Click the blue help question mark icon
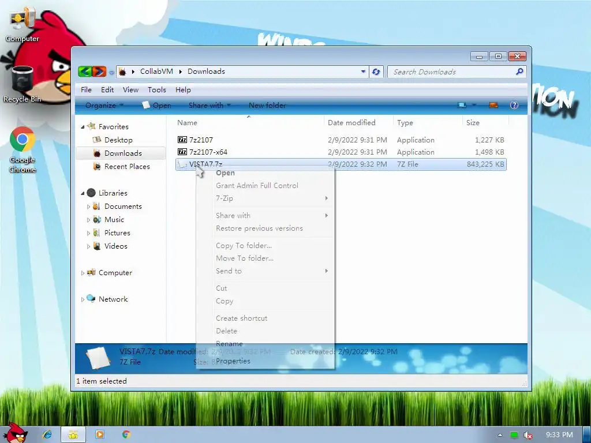 (x=514, y=105)
